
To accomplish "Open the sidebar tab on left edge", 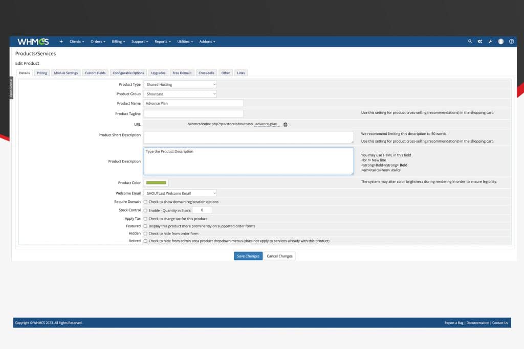I will coord(11,88).
